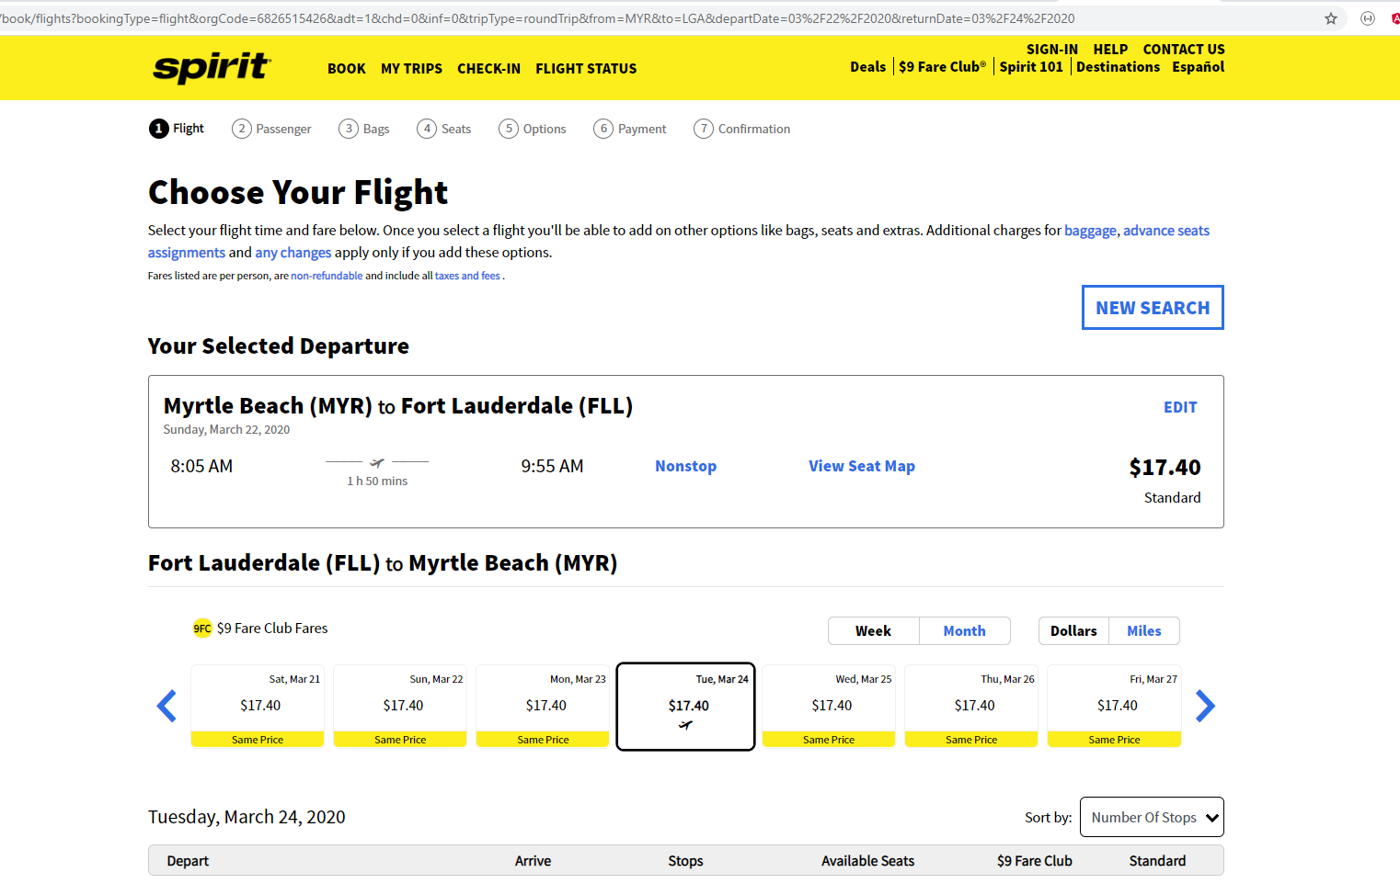Bookmark page with star icon
1400x895 pixels.
tap(1330, 18)
